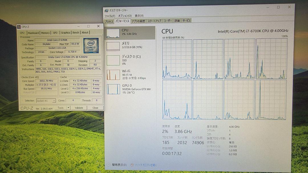Switch to the CPU-Z Memory tab
The width and height of the screenshot is (308, 173).
pyautogui.click(x=45, y=33)
